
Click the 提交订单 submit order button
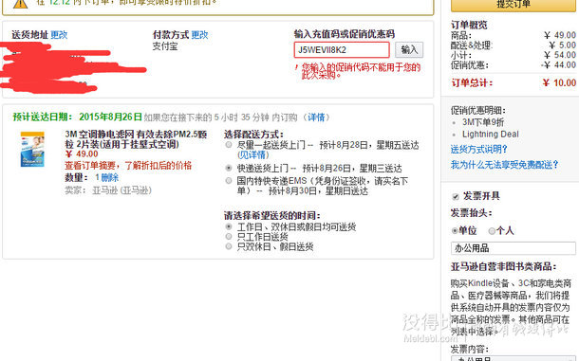click(514, 5)
